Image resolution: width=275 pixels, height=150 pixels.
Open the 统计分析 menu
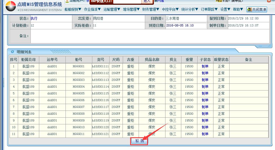click(x=190, y=10)
